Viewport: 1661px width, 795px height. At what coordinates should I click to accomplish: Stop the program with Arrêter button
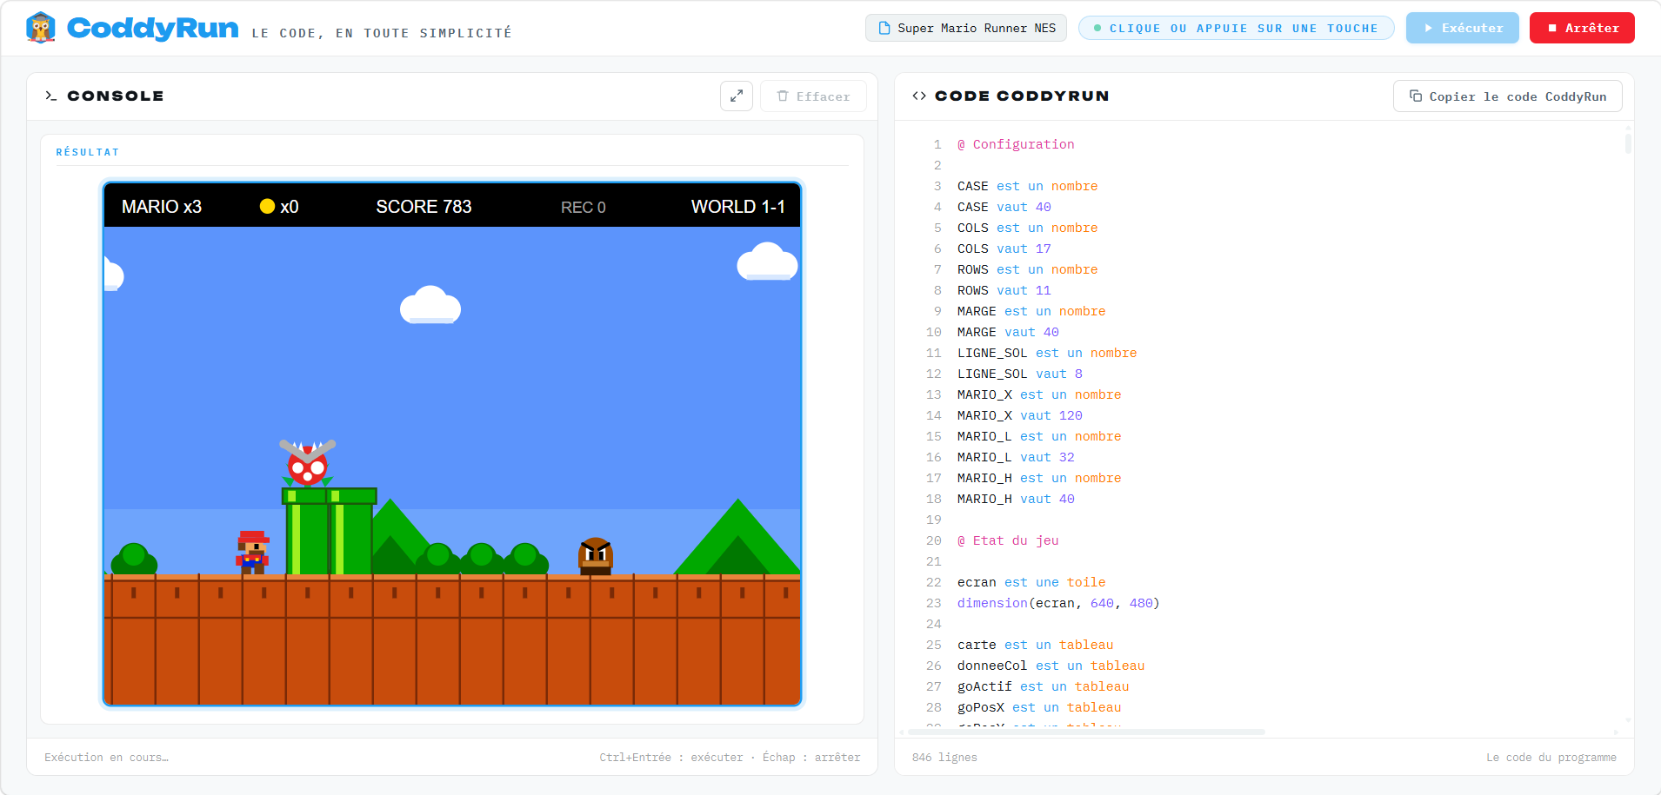point(1582,28)
